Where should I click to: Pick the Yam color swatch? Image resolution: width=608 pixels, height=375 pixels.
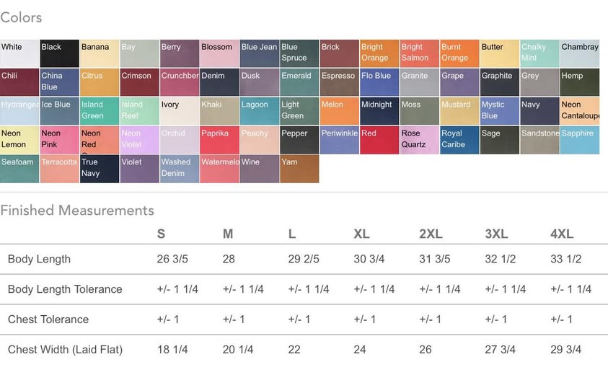coord(299,169)
